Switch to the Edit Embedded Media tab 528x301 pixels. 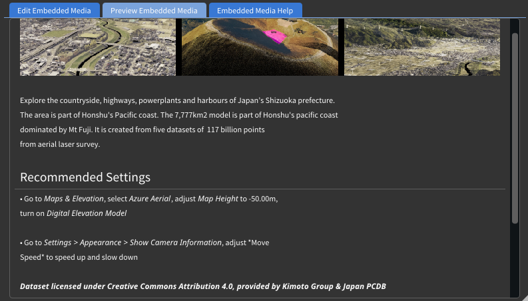point(55,11)
